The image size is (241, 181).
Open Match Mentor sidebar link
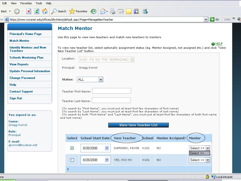[19, 41]
